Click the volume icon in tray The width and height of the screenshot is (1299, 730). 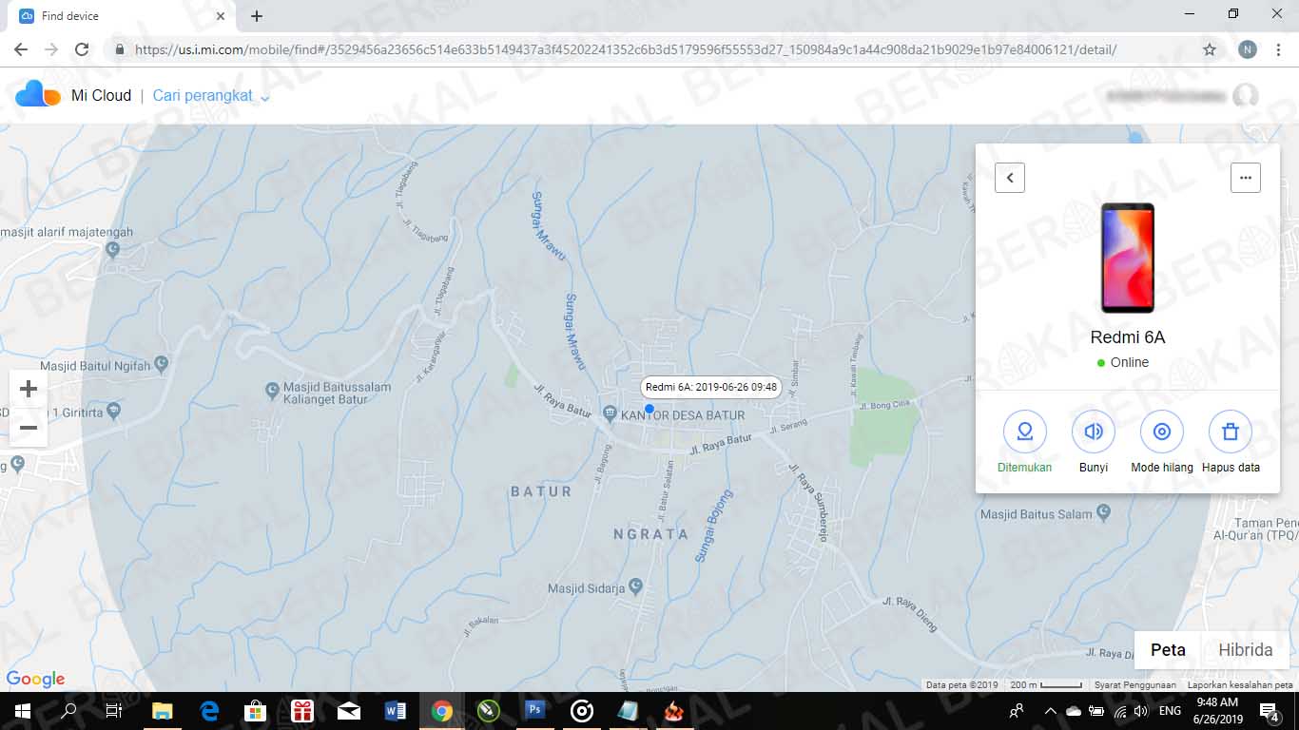[x=1140, y=711]
